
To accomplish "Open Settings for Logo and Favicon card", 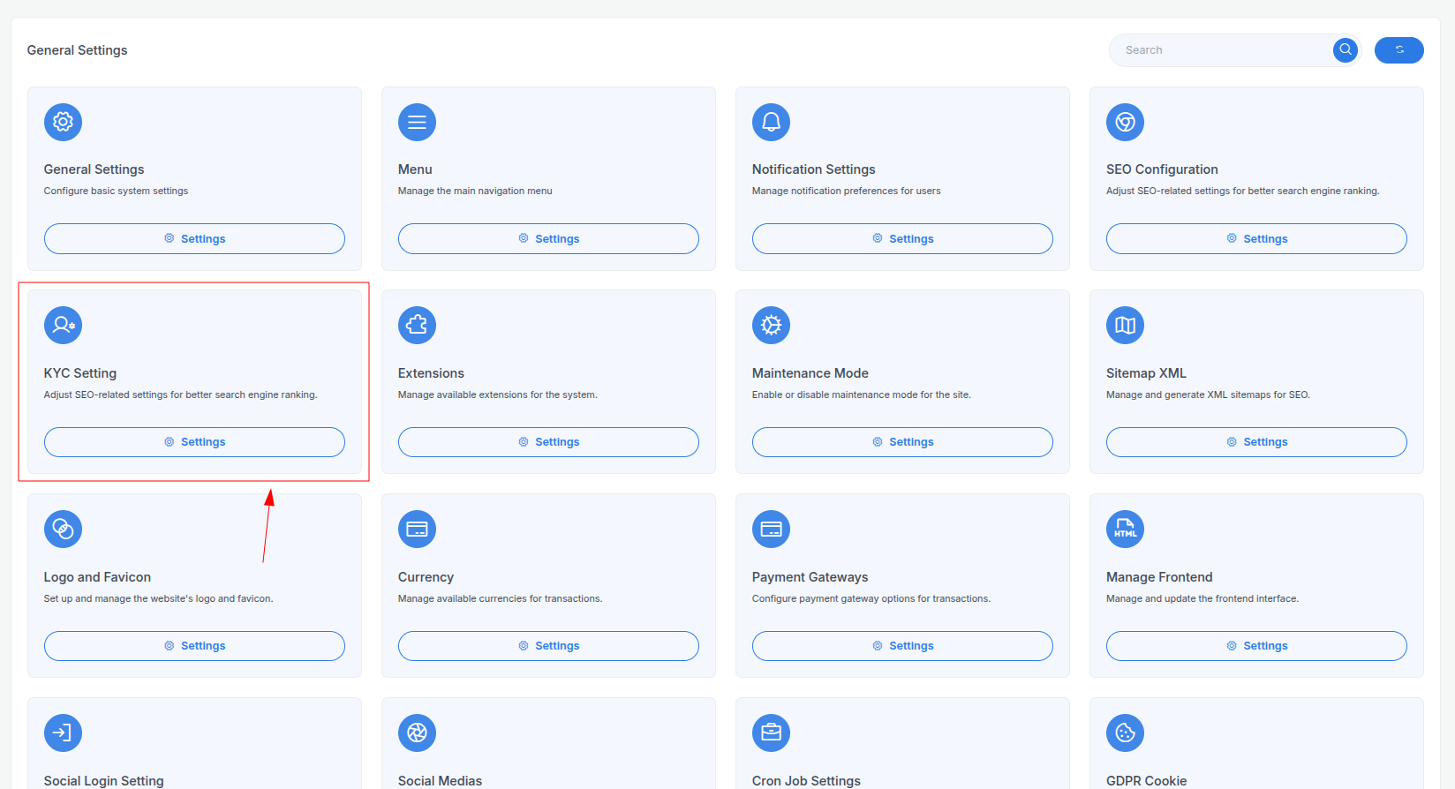I will point(194,646).
